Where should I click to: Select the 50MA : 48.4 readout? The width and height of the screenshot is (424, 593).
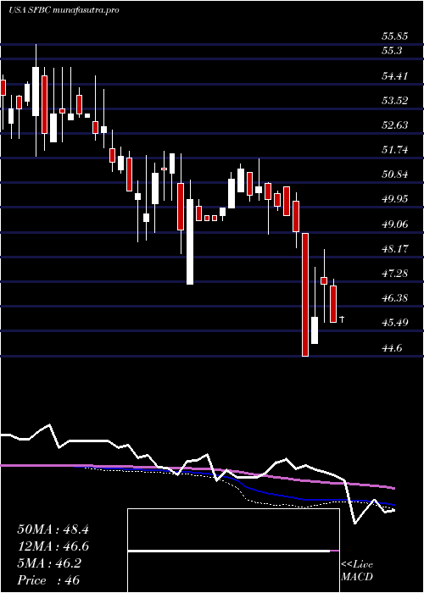click(x=53, y=529)
